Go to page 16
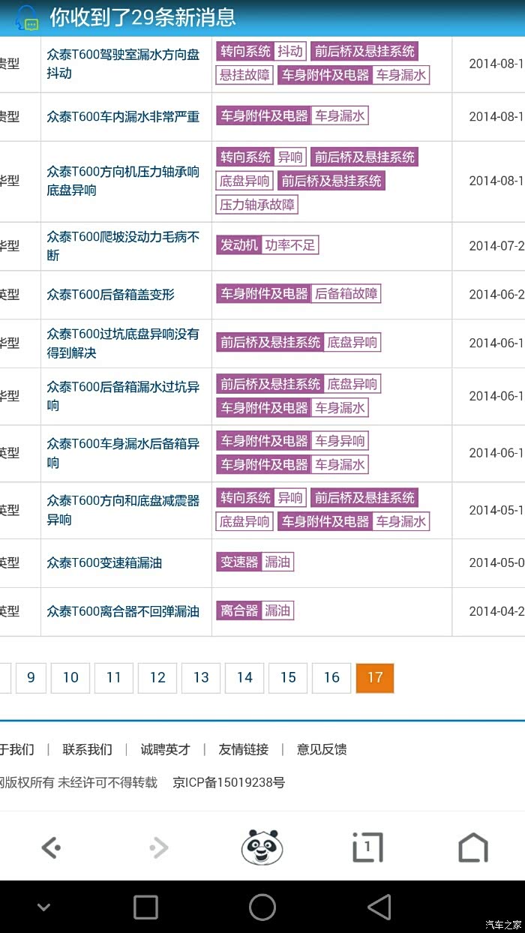 click(x=331, y=678)
